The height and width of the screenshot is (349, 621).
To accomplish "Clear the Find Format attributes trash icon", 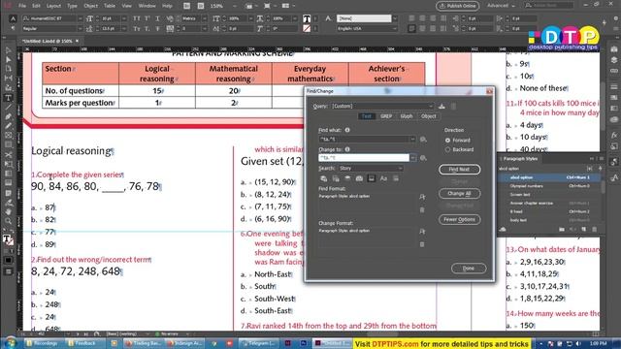I will (422, 209).
